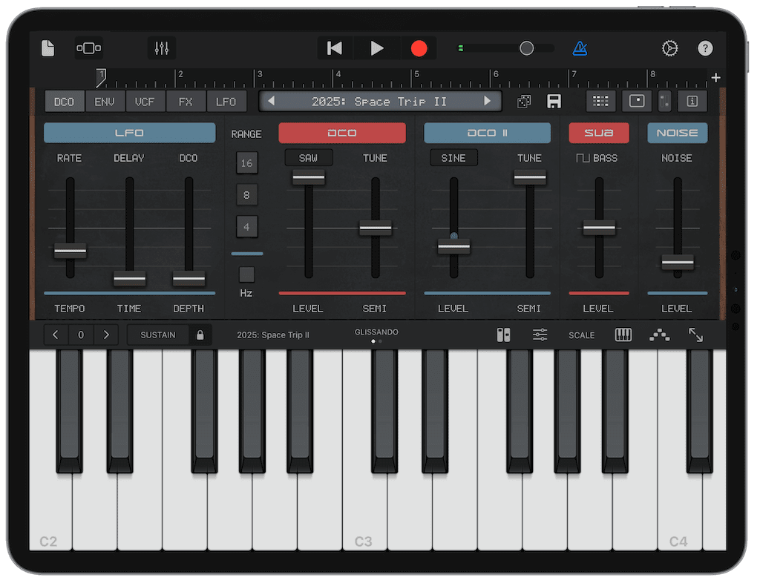Screen dimensions: 760x586
Task: Click the DCO SAW level slider handle
Action: tap(308, 177)
